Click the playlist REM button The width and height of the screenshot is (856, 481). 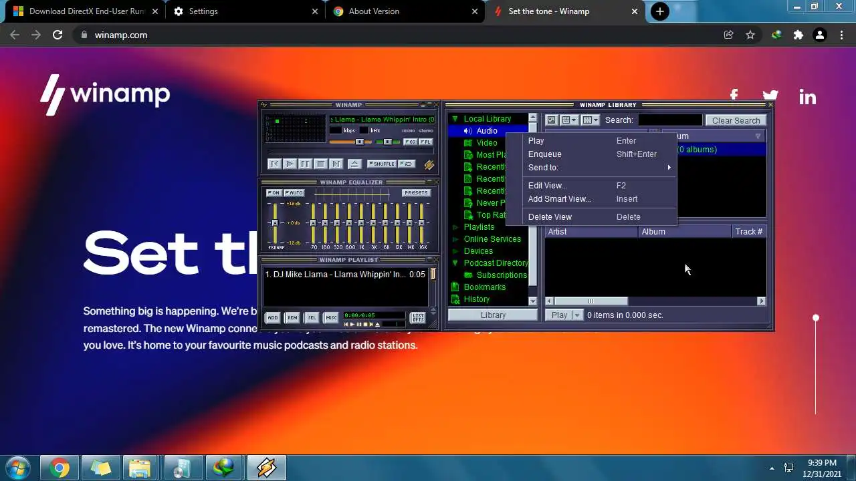click(x=292, y=318)
